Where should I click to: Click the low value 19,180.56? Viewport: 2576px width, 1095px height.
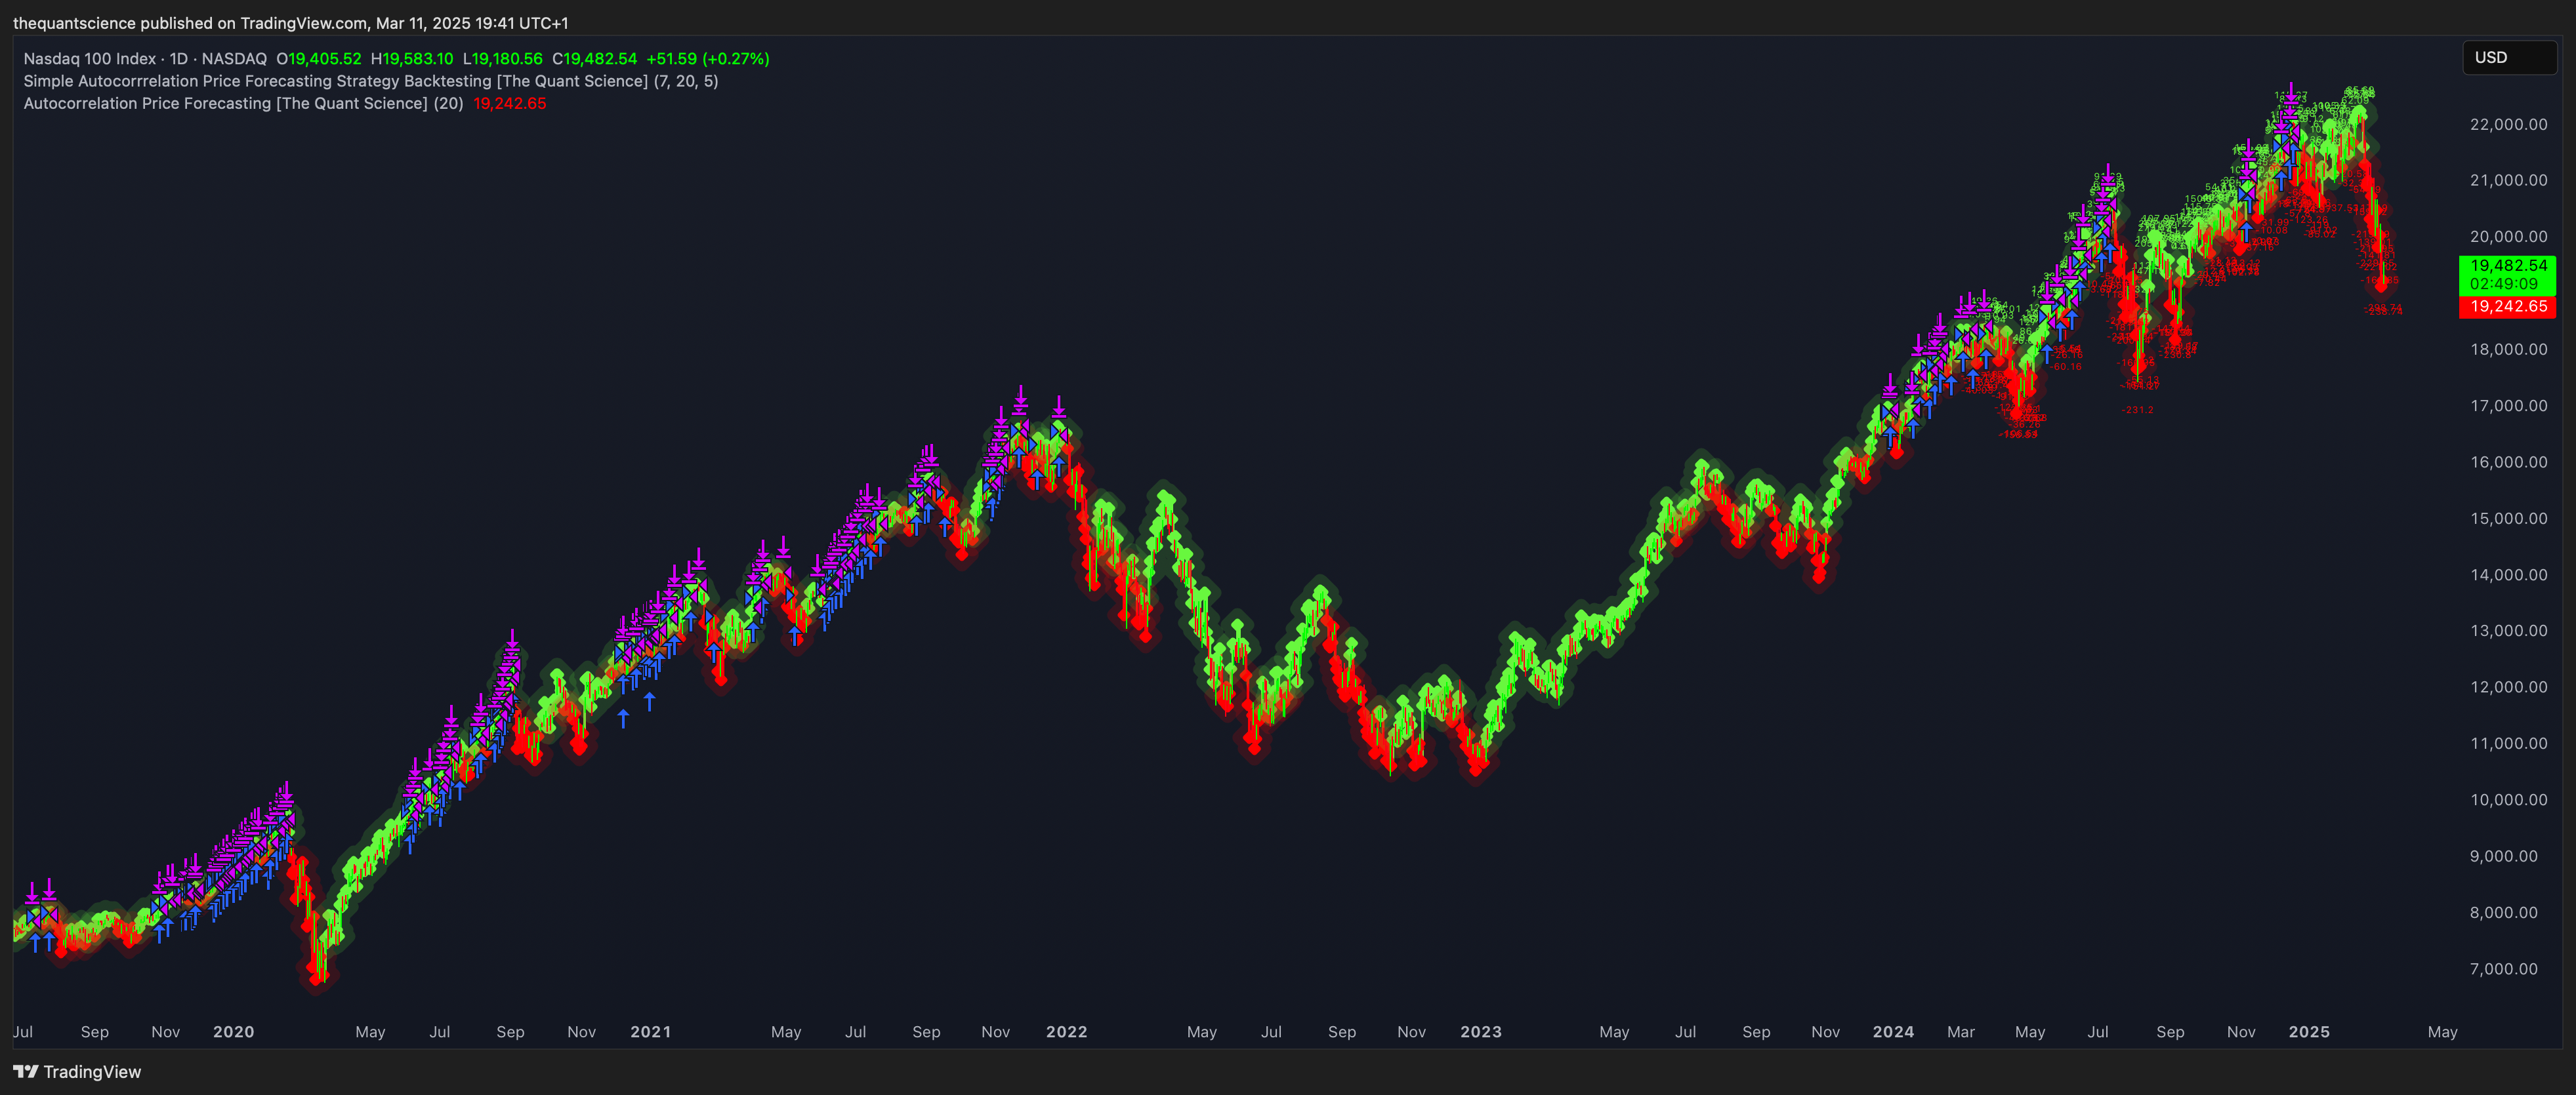pyautogui.click(x=507, y=59)
